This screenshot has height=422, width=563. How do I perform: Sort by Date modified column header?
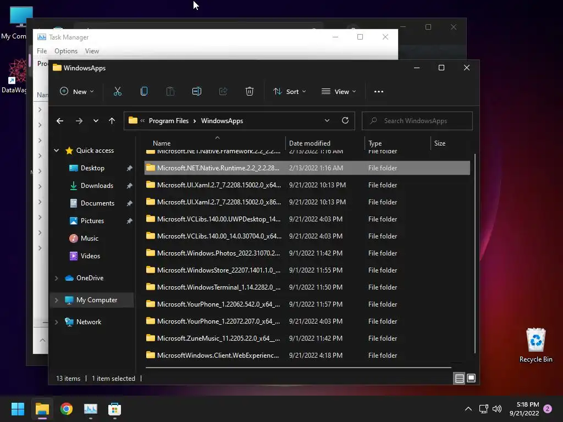coord(310,143)
